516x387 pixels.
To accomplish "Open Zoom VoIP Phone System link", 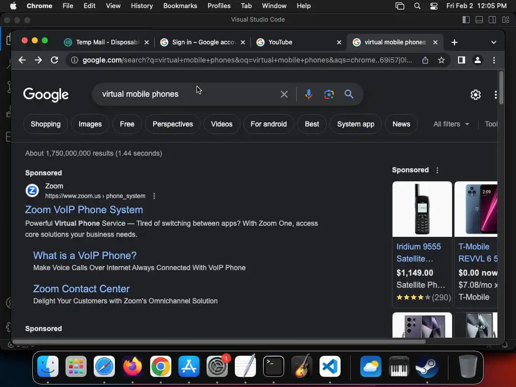I will [84, 210].
